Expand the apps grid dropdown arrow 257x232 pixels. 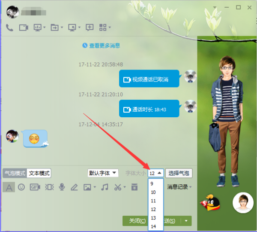[110, 27]
